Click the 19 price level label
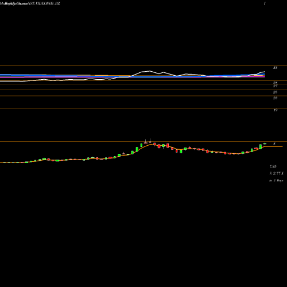Image resolution: width=287 pixels, height=287 pixels. 276,110
